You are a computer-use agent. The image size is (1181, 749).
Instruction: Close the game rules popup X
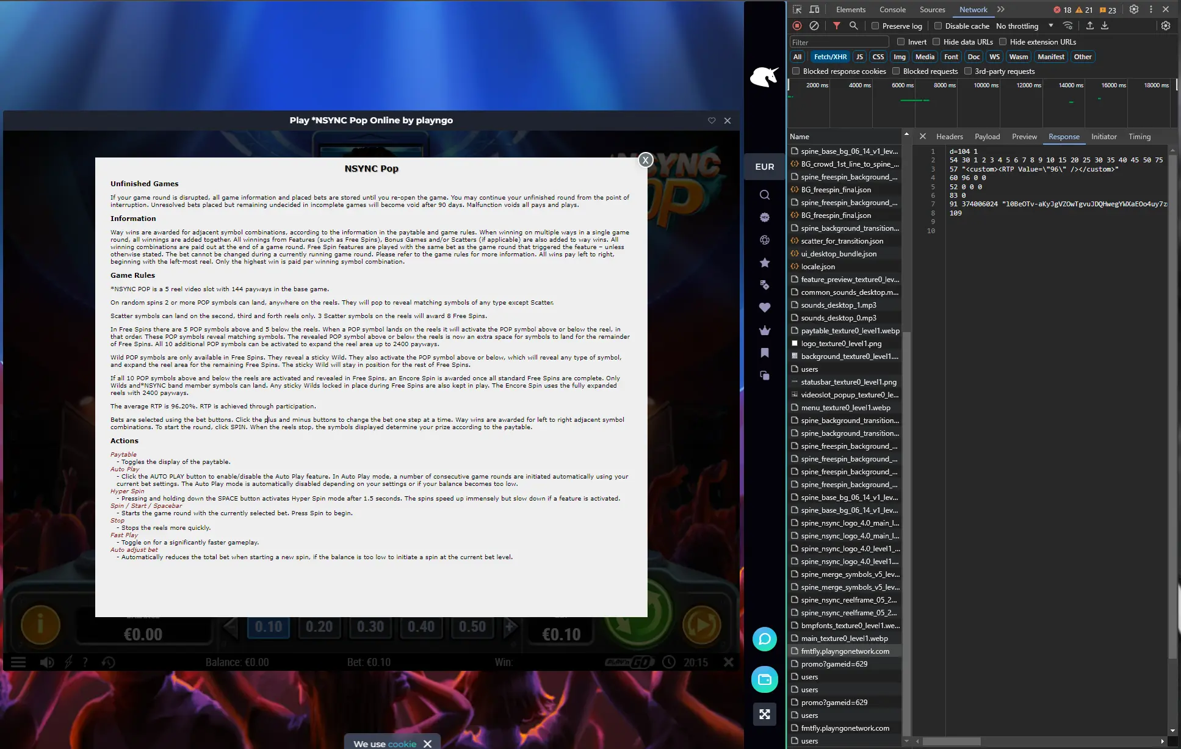click(645, 160)
